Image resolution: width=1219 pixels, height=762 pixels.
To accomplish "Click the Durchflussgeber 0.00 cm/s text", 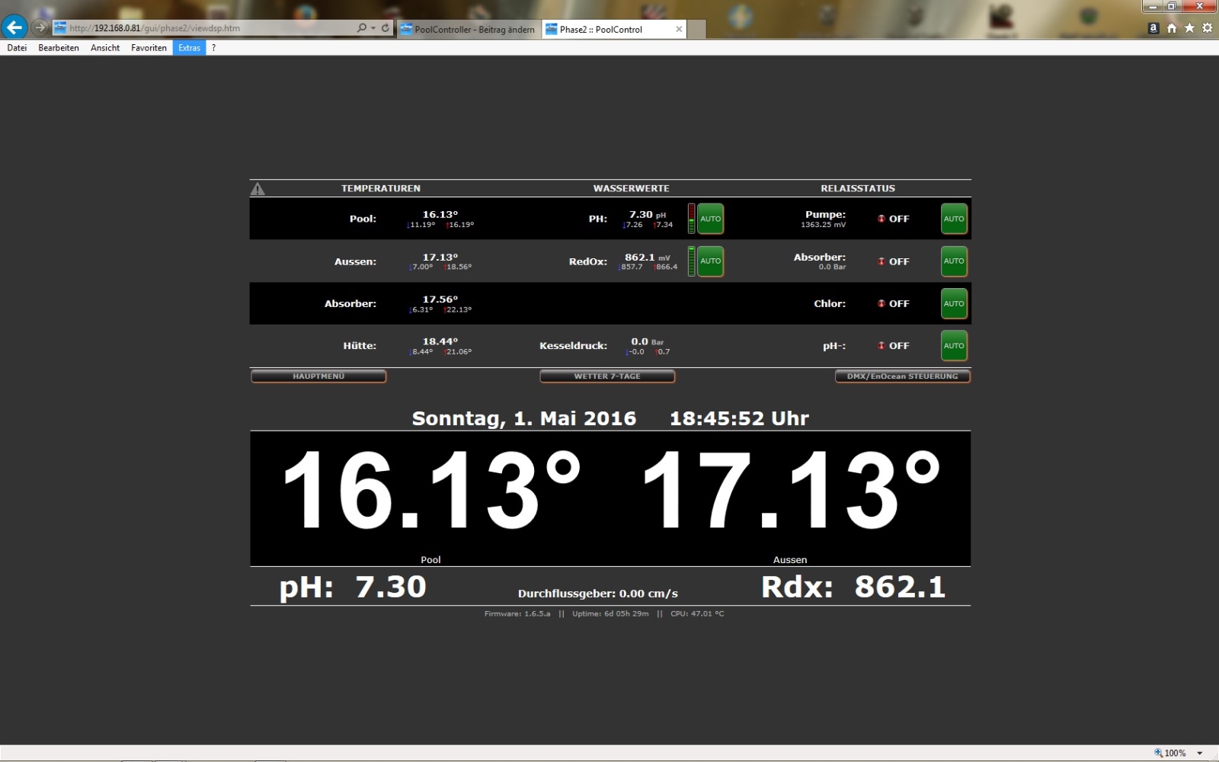I will (x=598, y=594).
